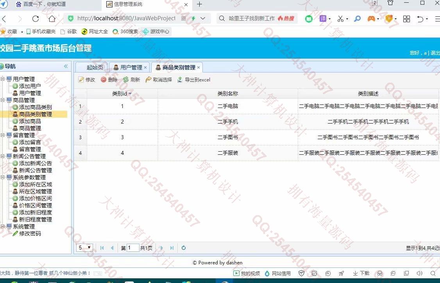
Task: Open the apps grid extension icon
Action: point(406,19)
